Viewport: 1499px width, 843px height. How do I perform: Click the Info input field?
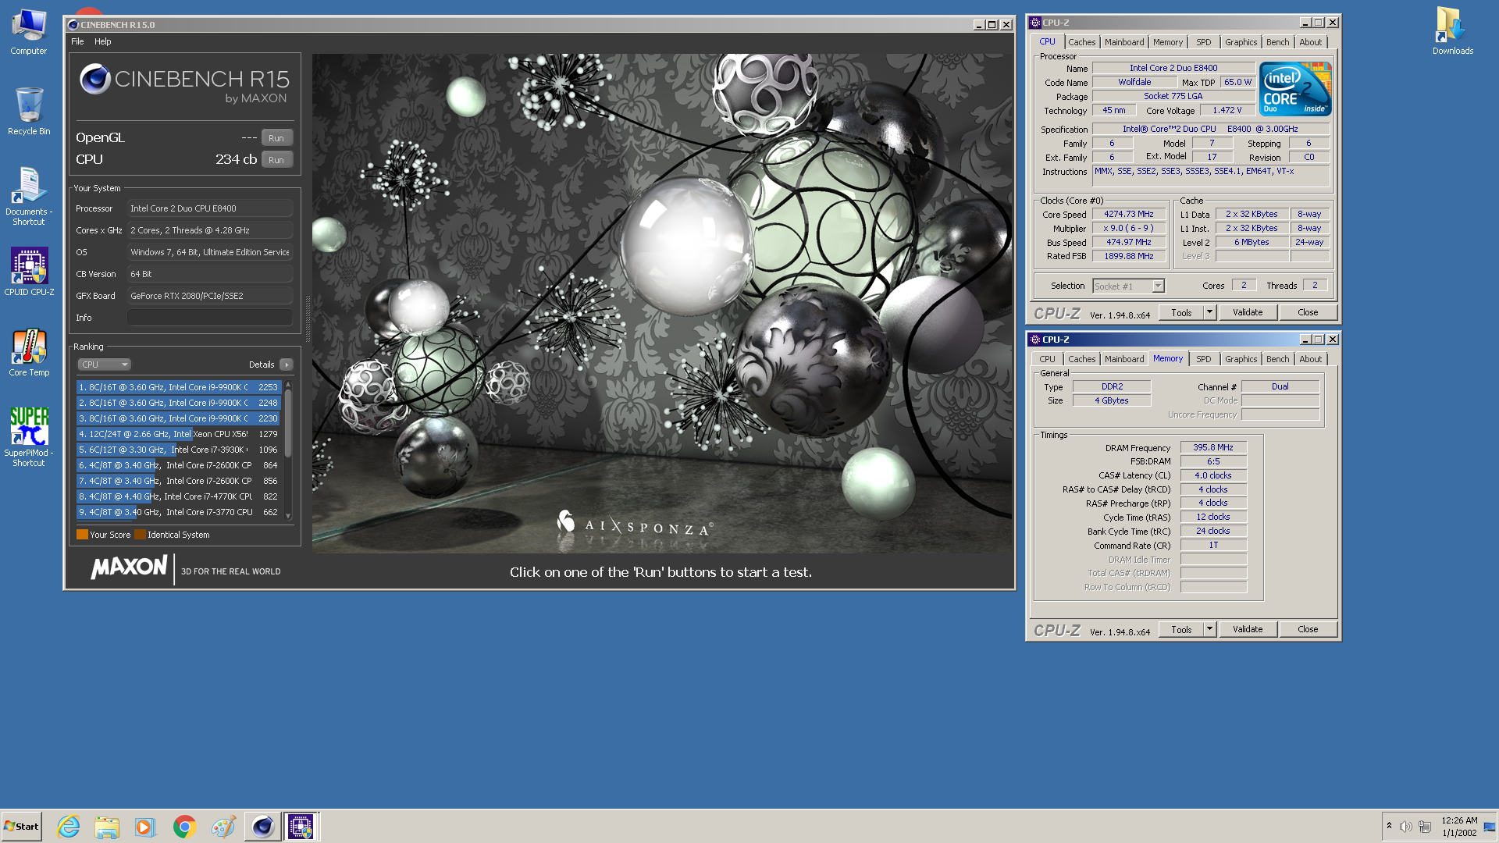pyautogui.click(x=209, y=318)
